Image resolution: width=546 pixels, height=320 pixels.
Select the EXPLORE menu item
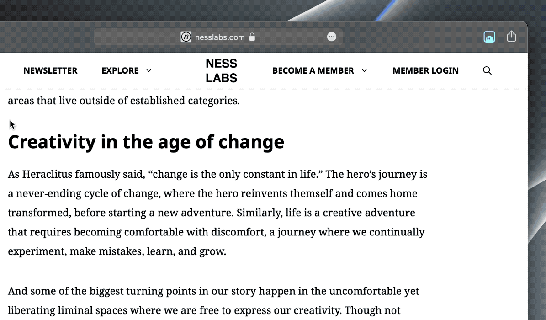pyautogui.click(x=120, y=70)
